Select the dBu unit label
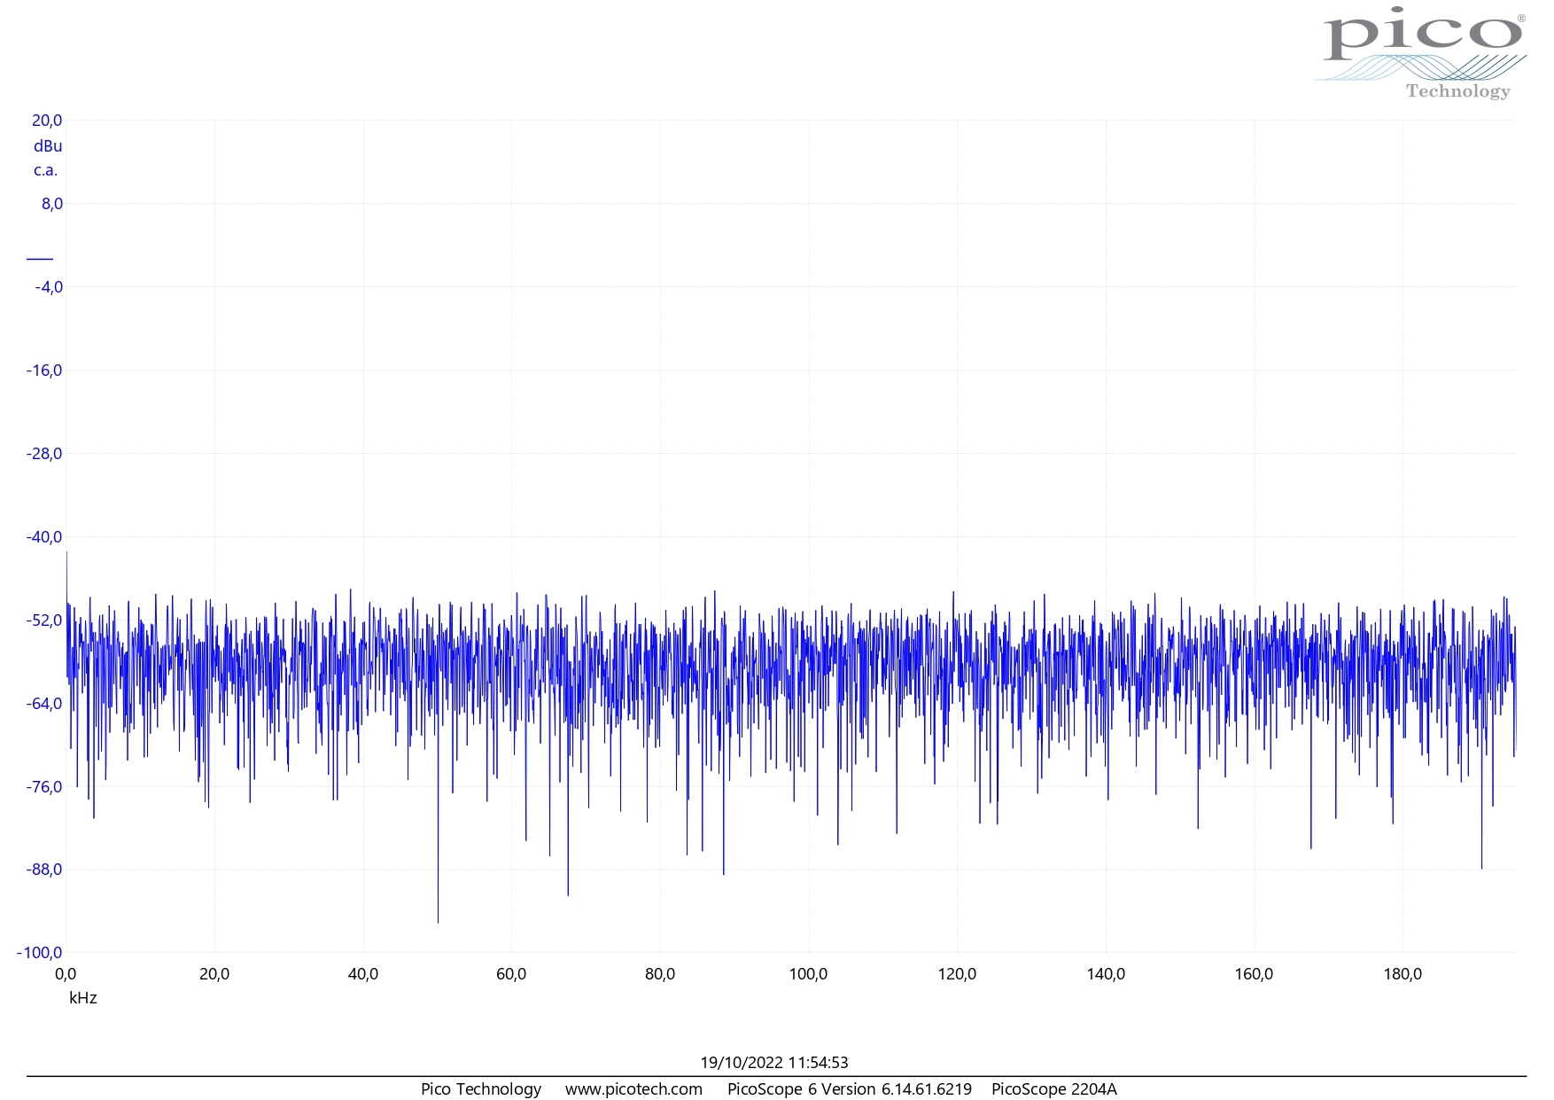The width and height of the screenshot is (1554, 1100). [x=48, y=146]
